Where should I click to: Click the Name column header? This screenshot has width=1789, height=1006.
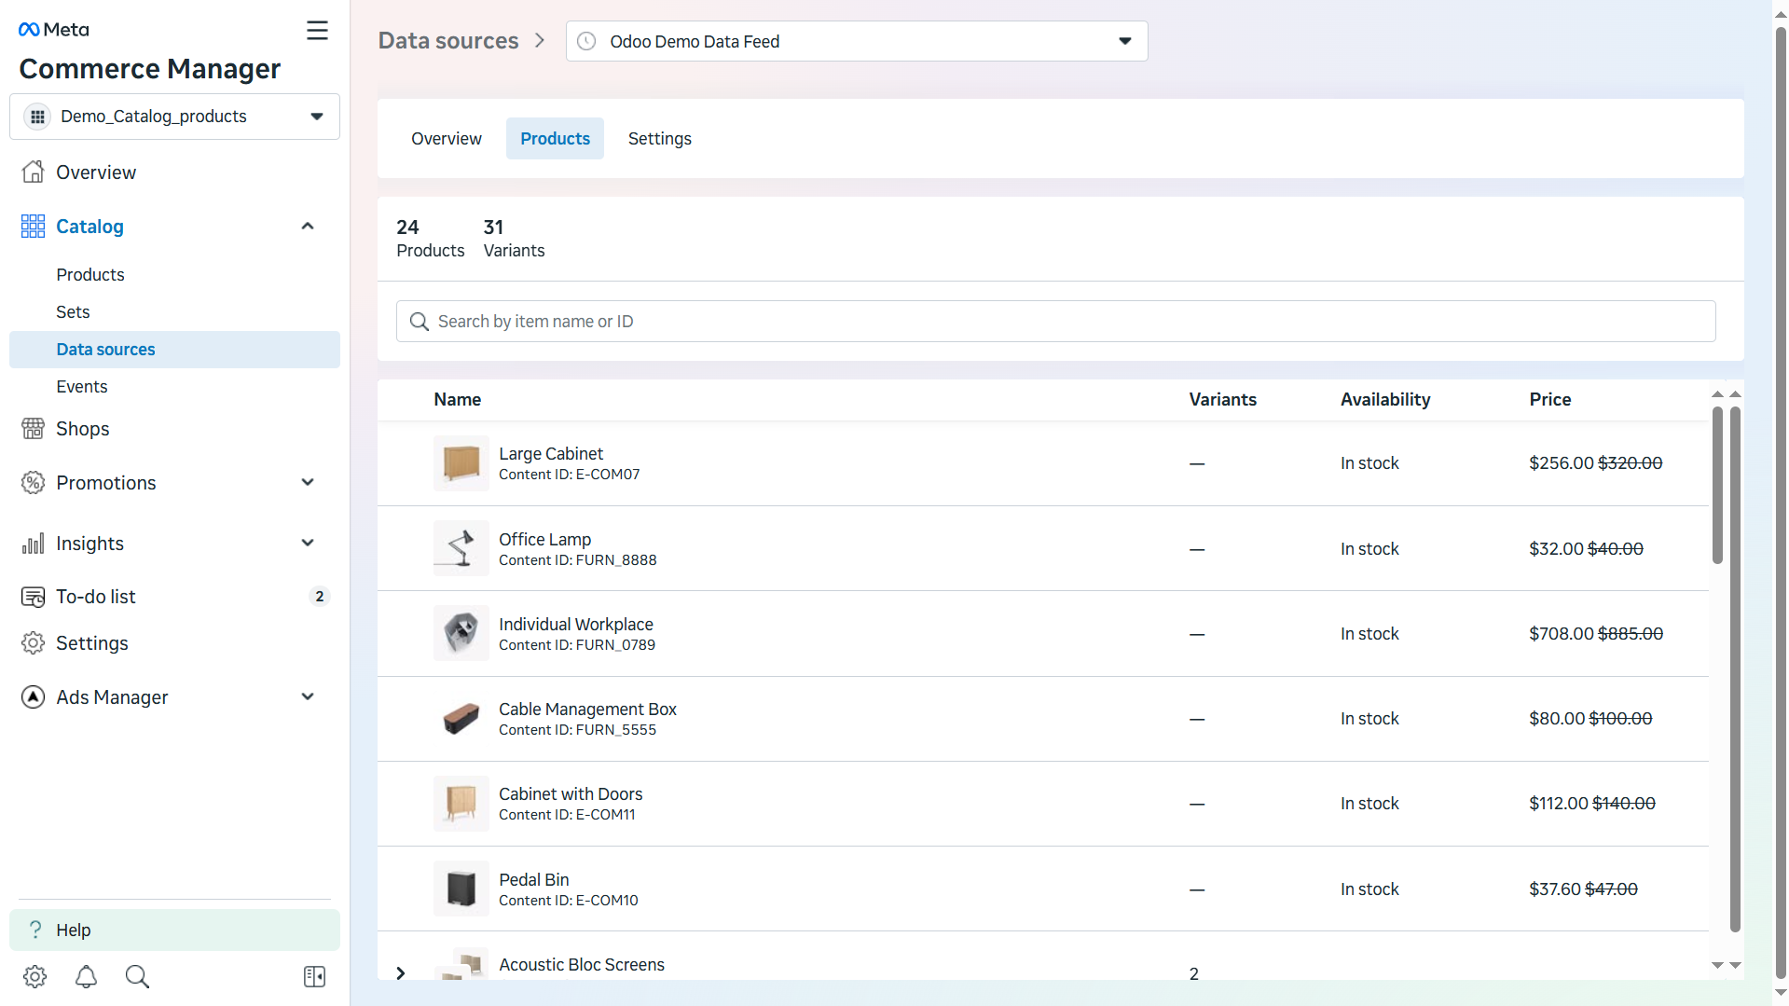[458, 399]
